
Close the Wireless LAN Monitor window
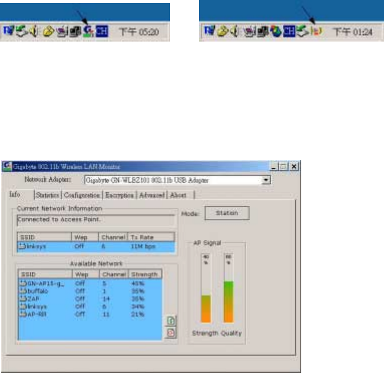tap(294, 167)
